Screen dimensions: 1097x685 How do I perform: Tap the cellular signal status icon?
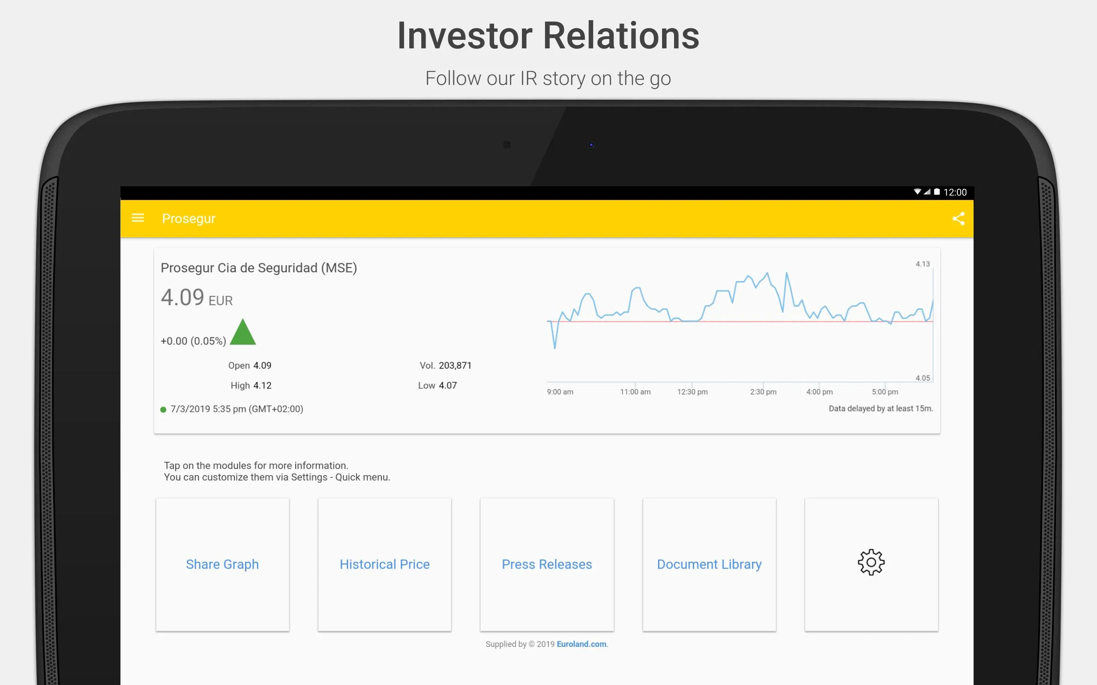pyautogui.click(x=927, y=192)
